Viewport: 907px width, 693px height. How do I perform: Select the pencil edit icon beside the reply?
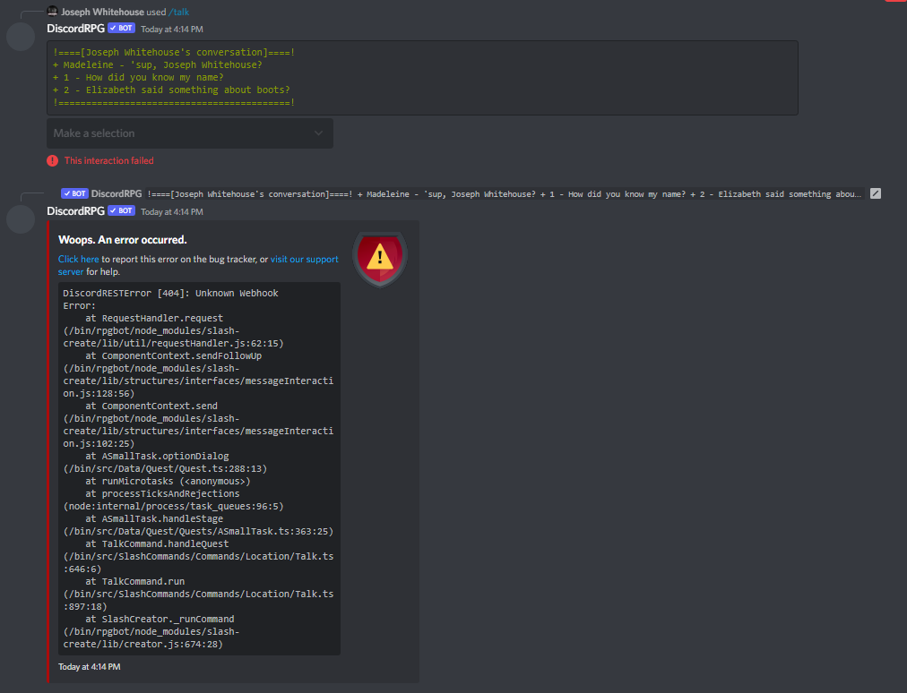[876, 193]
